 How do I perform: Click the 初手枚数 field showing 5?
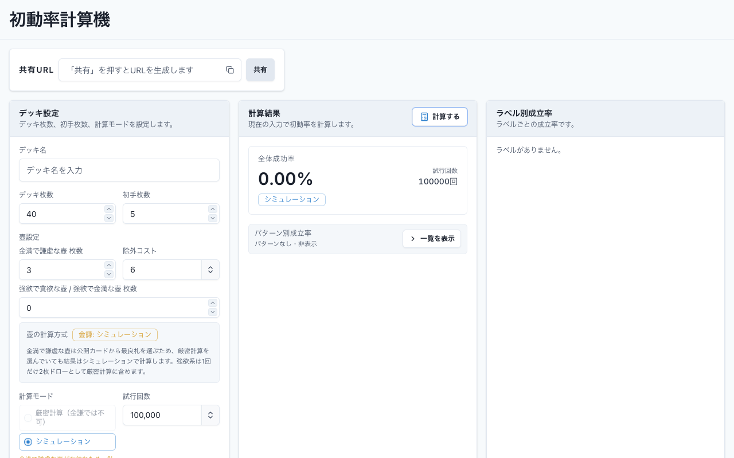click(x=171, y=214)
